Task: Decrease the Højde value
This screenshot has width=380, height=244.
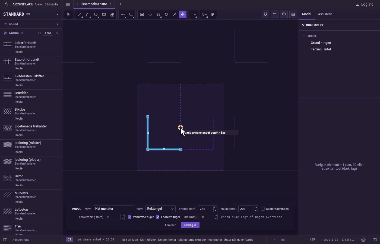Action: [256, 210]
